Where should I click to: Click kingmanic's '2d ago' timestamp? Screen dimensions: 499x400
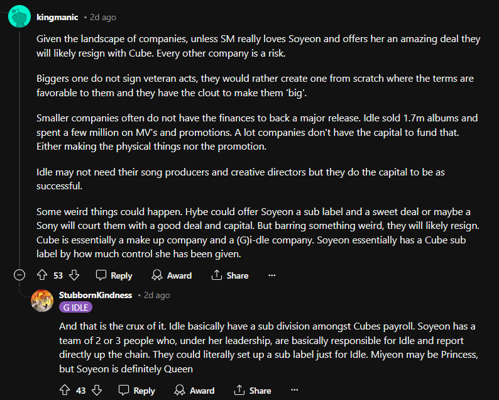(102, 18)
